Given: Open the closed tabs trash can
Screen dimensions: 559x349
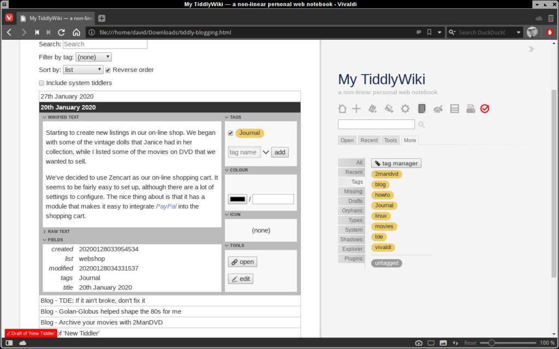Looking at the screenshot, I should [551, 18].
